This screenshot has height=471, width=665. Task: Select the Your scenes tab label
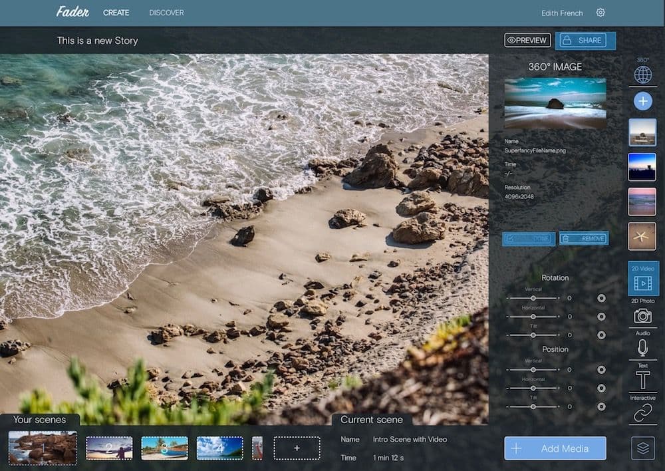[39, 420]
